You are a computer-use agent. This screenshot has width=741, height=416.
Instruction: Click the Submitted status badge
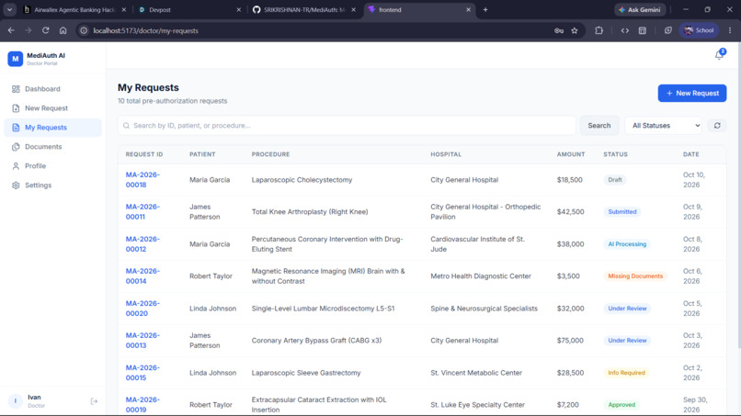tap(621, 212)
